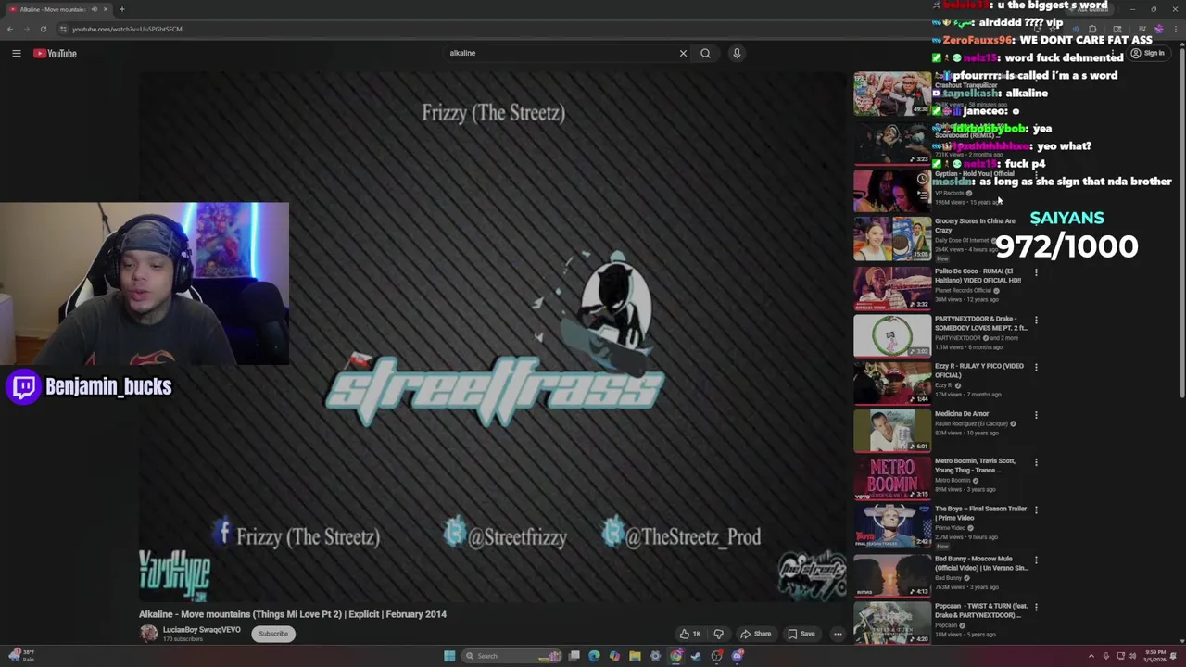1186x667 pixels.
Task: Open 'Medicina De Amor' video title
Action: coord(962,414)
